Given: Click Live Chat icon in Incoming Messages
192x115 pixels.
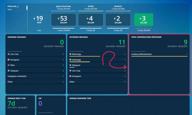Looking at the screenshot, I should tap(9, 54).
